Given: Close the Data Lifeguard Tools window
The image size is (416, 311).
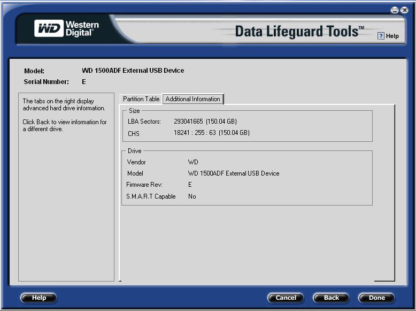Looking at the screenshot, I should (404, 10).
